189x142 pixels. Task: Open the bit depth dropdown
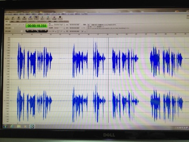tap(54, 31)
